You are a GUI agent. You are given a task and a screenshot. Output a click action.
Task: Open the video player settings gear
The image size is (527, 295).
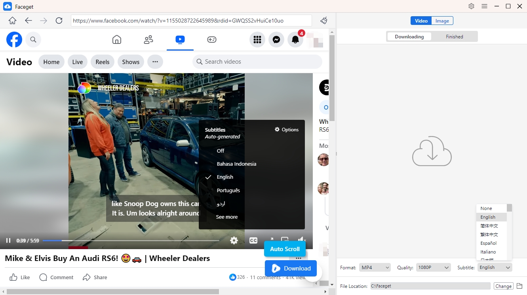click(234, 240)
